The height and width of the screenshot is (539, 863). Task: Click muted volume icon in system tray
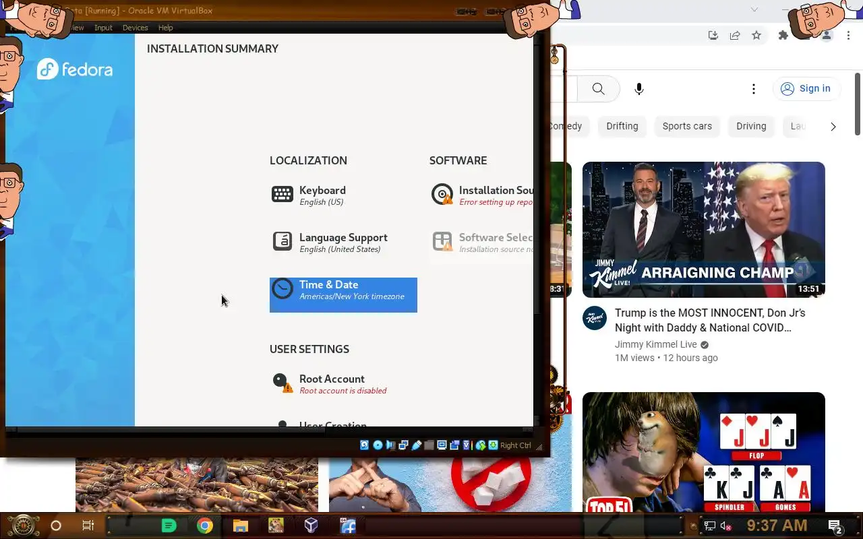[x=726, y=526]
